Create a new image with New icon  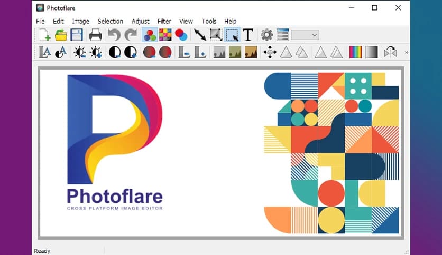click(x=45, y=35)
